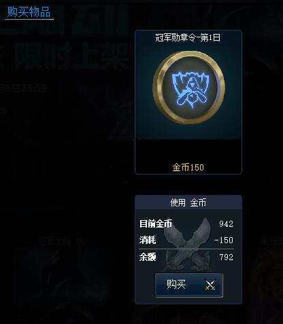The image size is (283, 324).
Task: Open the 购买物品 tab heading
Action: [x=29, y=12]
